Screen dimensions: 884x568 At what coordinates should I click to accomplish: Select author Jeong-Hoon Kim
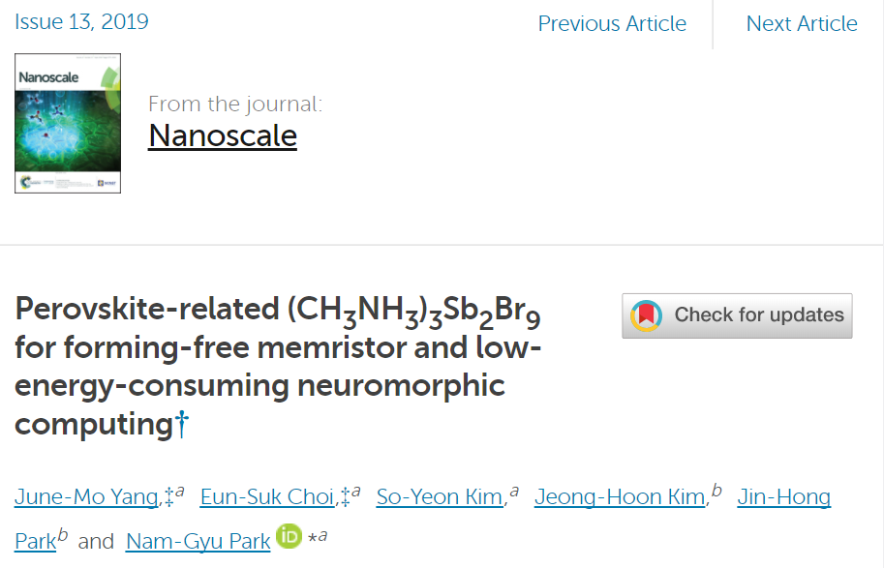click(621, 497)
